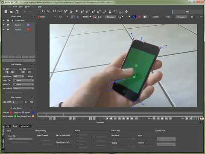The height and width of the screenshot is (154, 205).
Task: Click the New Project icon
Action: click(x=6, y=12)
